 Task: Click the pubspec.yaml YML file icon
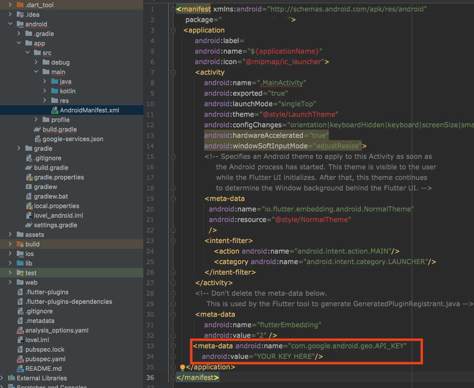(x=20, y=359)
